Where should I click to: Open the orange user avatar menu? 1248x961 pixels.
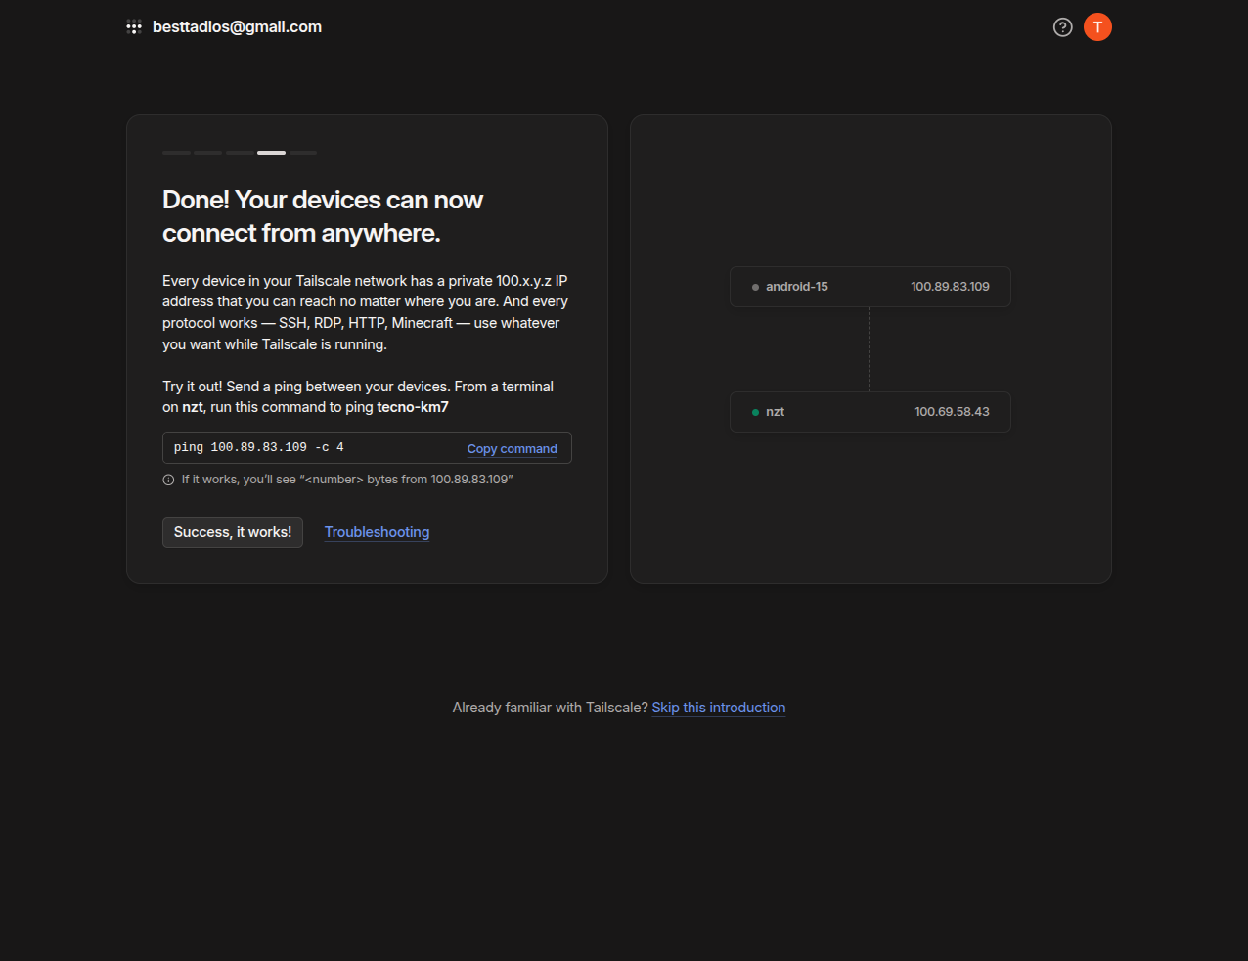tap(1097, 27)
